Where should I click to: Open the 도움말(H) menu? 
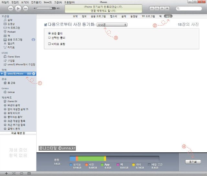coord(69,2)
